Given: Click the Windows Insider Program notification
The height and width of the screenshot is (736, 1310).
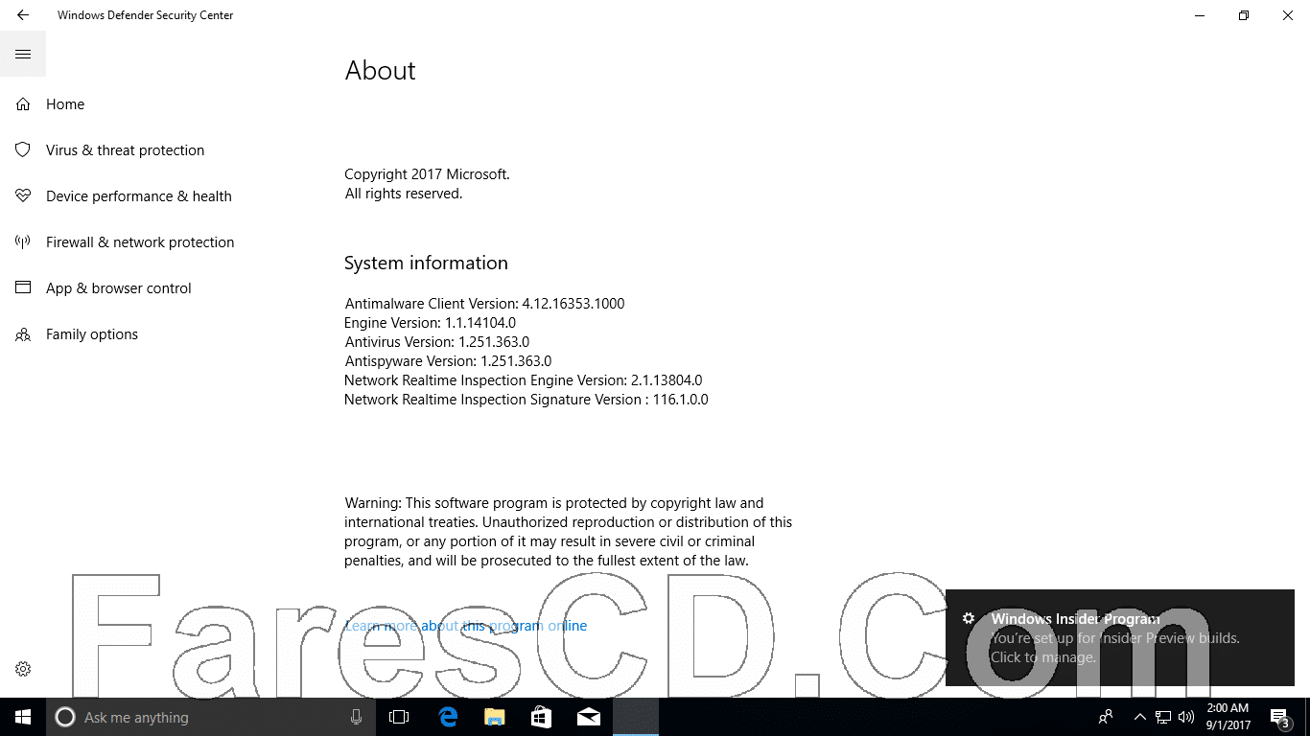Looking at the screenshot, I should 1119,637.
